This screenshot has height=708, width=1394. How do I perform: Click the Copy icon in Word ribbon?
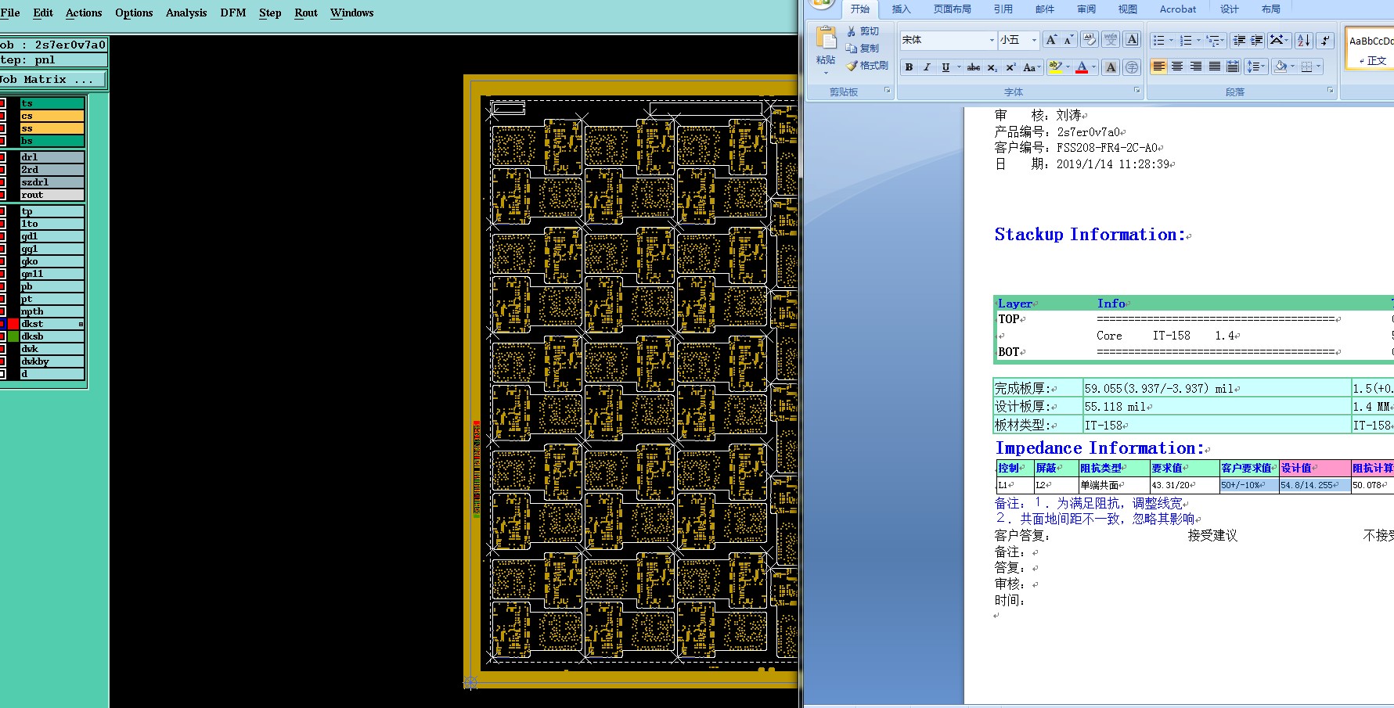pyautogui.click(x=852, y=49)
